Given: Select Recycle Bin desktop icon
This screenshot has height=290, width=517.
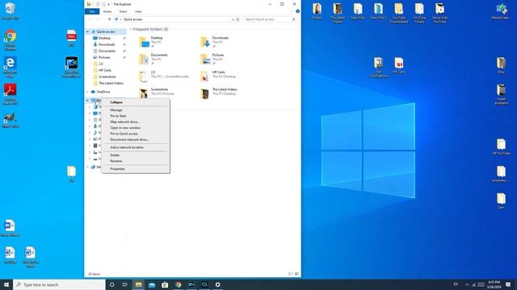Looking at the screenshot, I should tap(11, 10).
